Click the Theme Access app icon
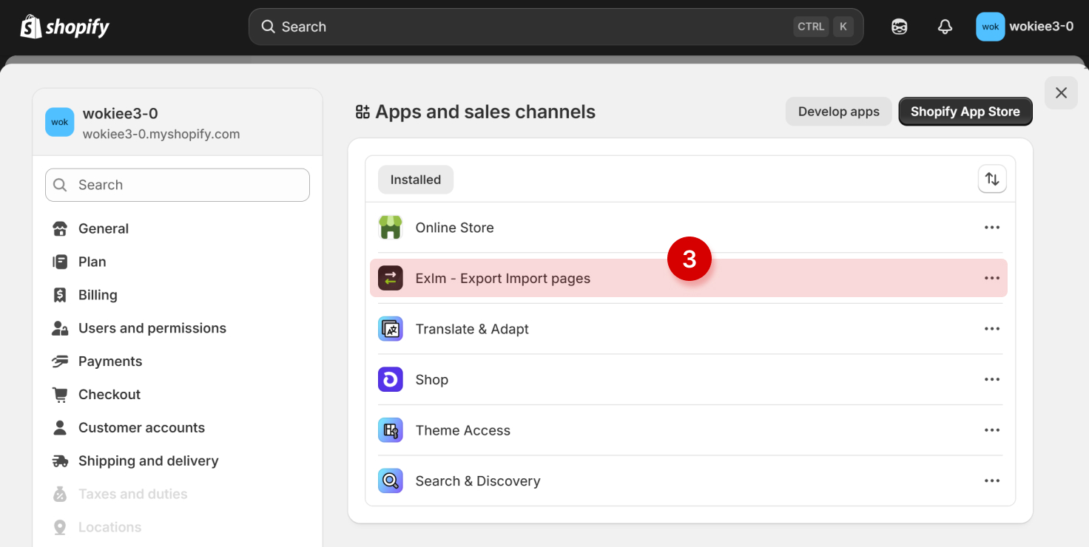This screenshot has width=1089, height=547. [391, 430]
